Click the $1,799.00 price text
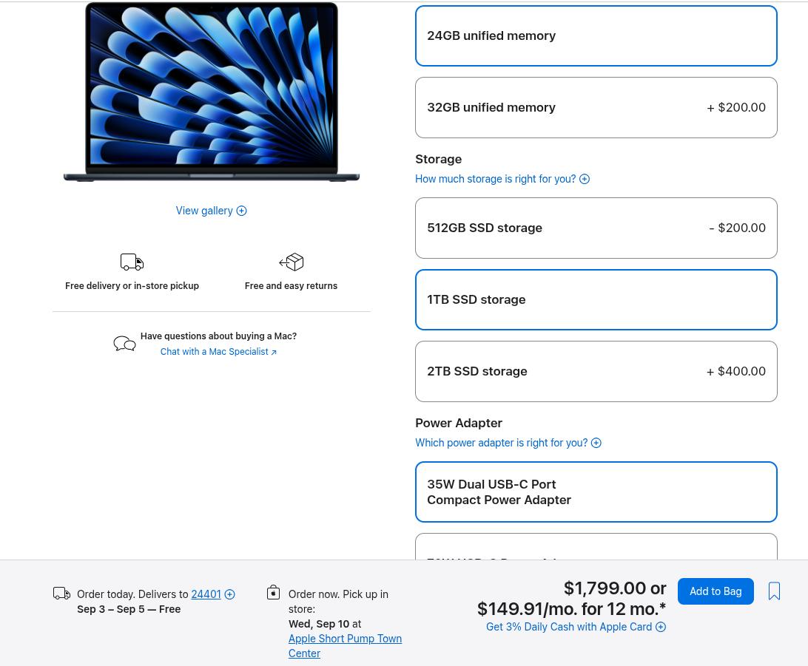The height and width of the screenshot is (666, 808). [605, 588]
